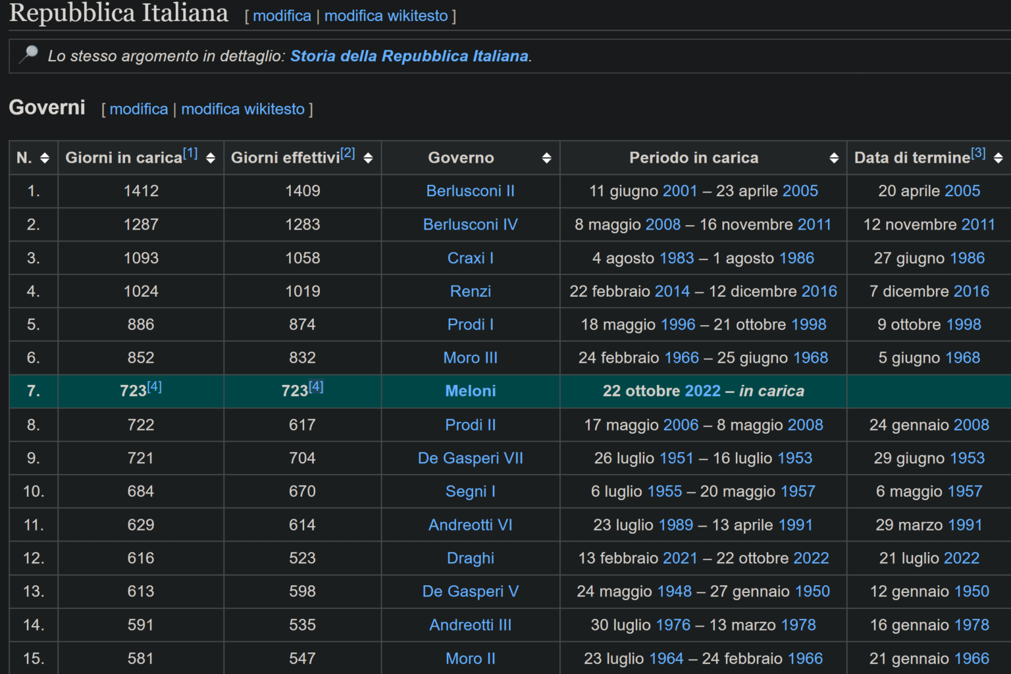Open the Prodi I government link
Screen dimensions: 1011x674
pyautogui.click(x=471, y=324)
